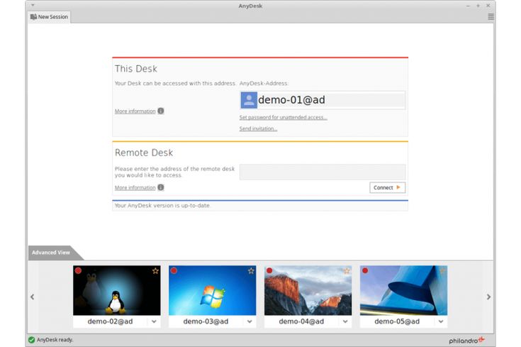Open the demo-02@ad Linux penguin thumbnail
Image resolution: width=521 pixels, height=347 pixels.
pyautogui.click(x=117, y=290)
